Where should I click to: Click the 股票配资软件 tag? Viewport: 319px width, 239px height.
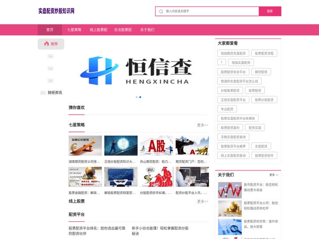click(x=264, y=156)
